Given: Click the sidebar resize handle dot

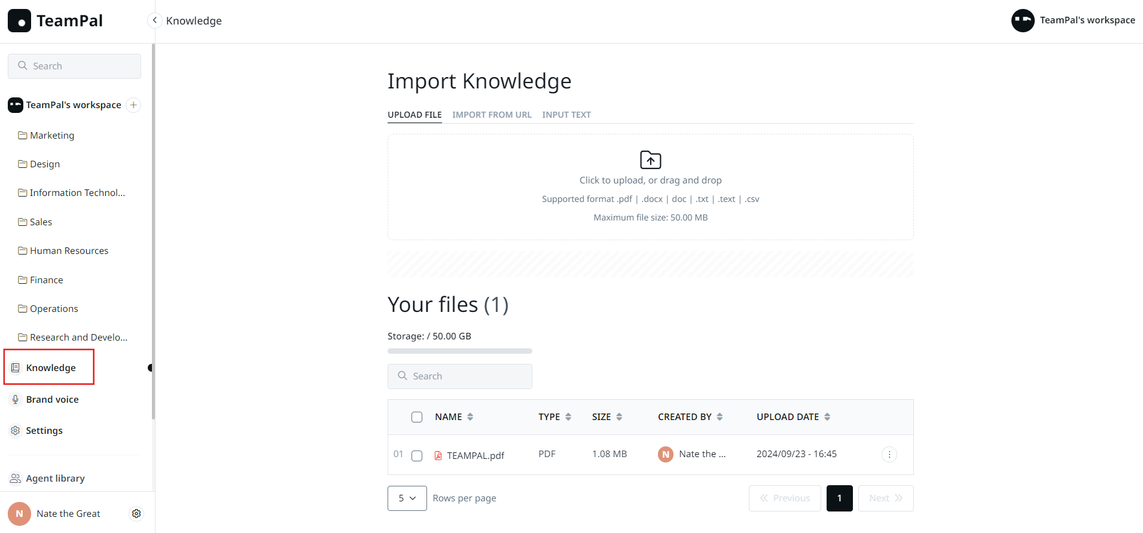Looking at the screenshot, I should [150, 368].
